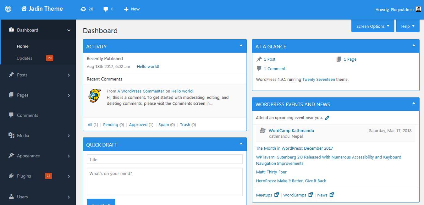Click the WordCamp Kathmandu event icon
The width and height of the screenshot is (424, 205).
click(262, 130)
